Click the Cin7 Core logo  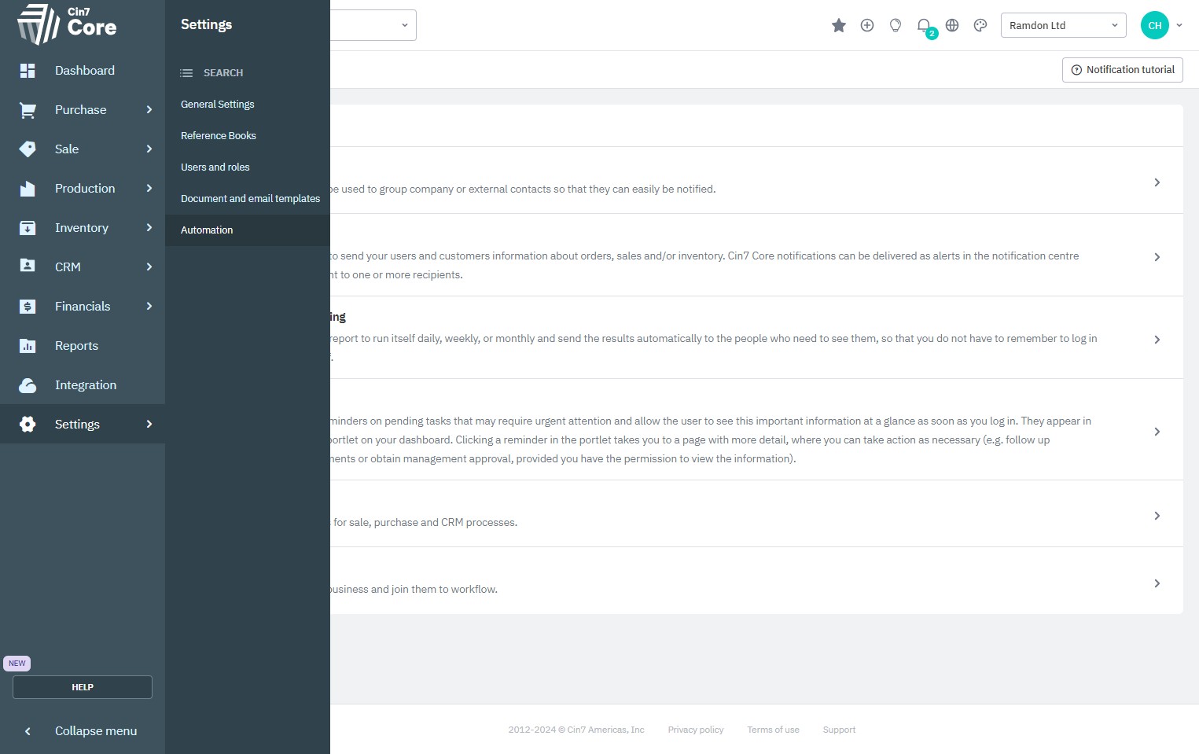pyautogui.click(x=67, y=24)
